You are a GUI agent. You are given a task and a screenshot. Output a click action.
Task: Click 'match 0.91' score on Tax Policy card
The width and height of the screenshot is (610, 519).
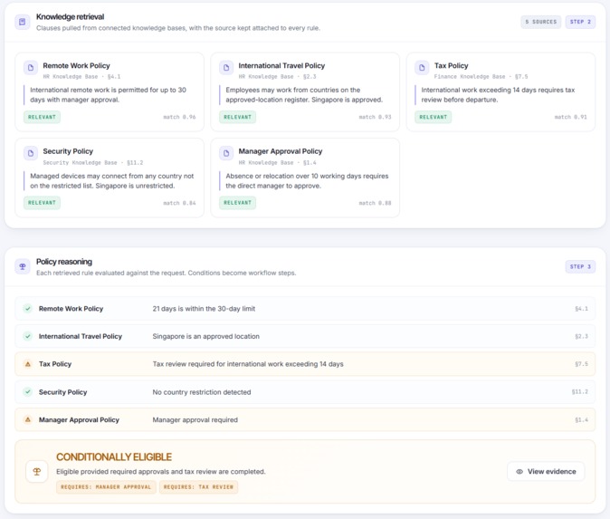click(571, 117)
